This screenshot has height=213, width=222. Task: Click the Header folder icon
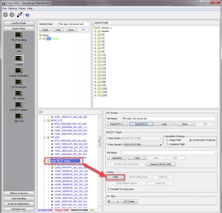pyautogui.click(x=99, y=31)
